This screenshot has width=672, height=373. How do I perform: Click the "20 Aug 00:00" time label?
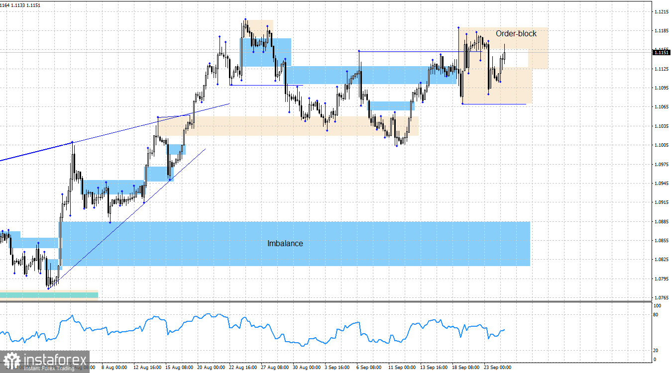pos(211,368)
